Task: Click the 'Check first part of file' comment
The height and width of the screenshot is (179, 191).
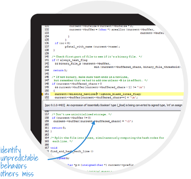Action: pyautogui.click(x=97, y=56)
